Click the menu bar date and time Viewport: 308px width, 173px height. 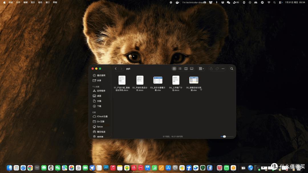(295, 2)
